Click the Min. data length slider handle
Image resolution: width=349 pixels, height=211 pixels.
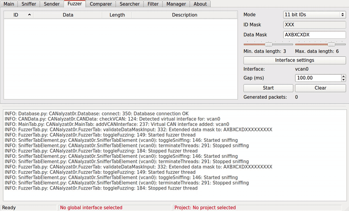pos(269,44)
